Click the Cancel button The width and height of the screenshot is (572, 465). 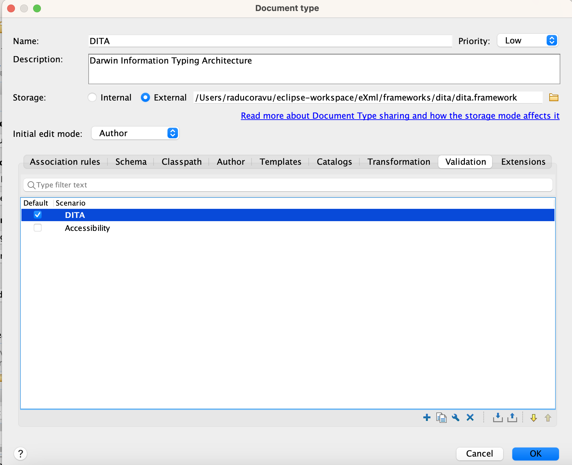(479, 453)
